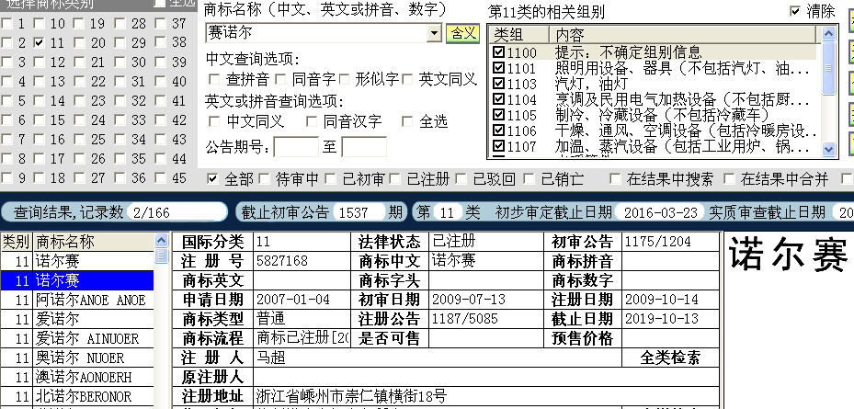Enable 在结果中搜索 option
854x409 pixels.
615,179
